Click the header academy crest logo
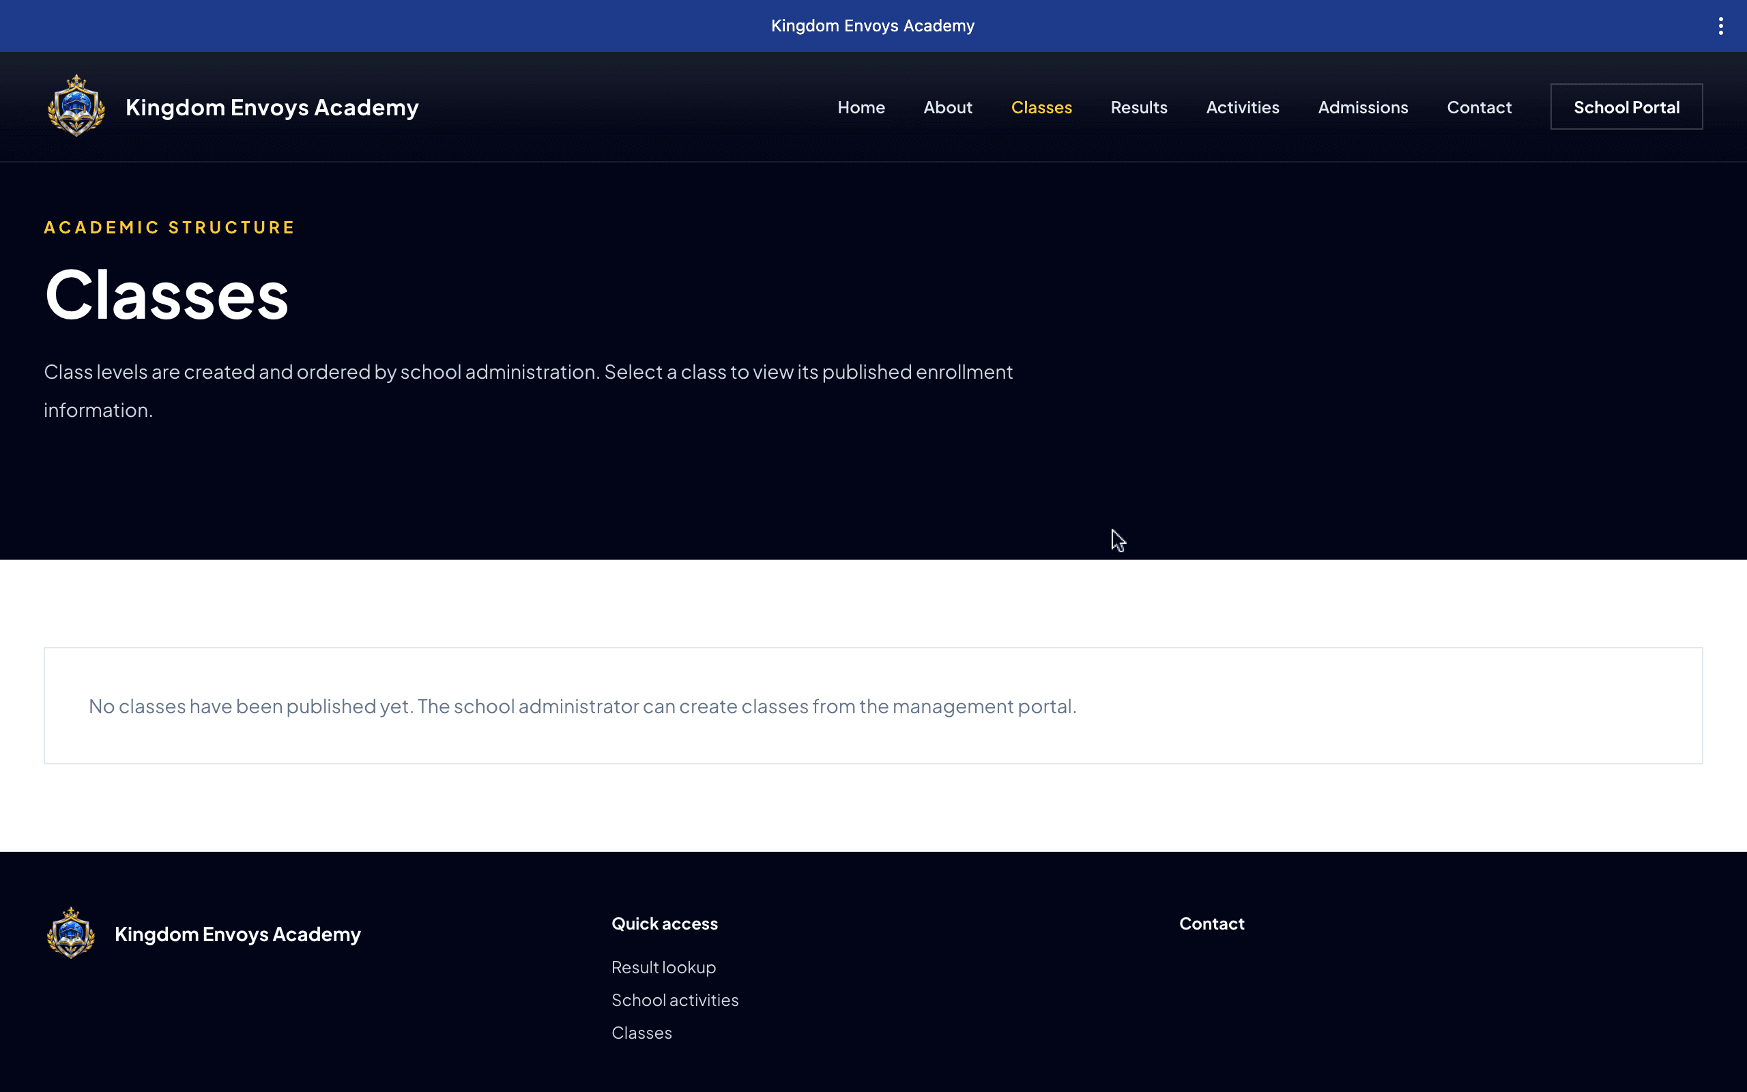This screenshot has width=1747, height=1092. point(76,106)
